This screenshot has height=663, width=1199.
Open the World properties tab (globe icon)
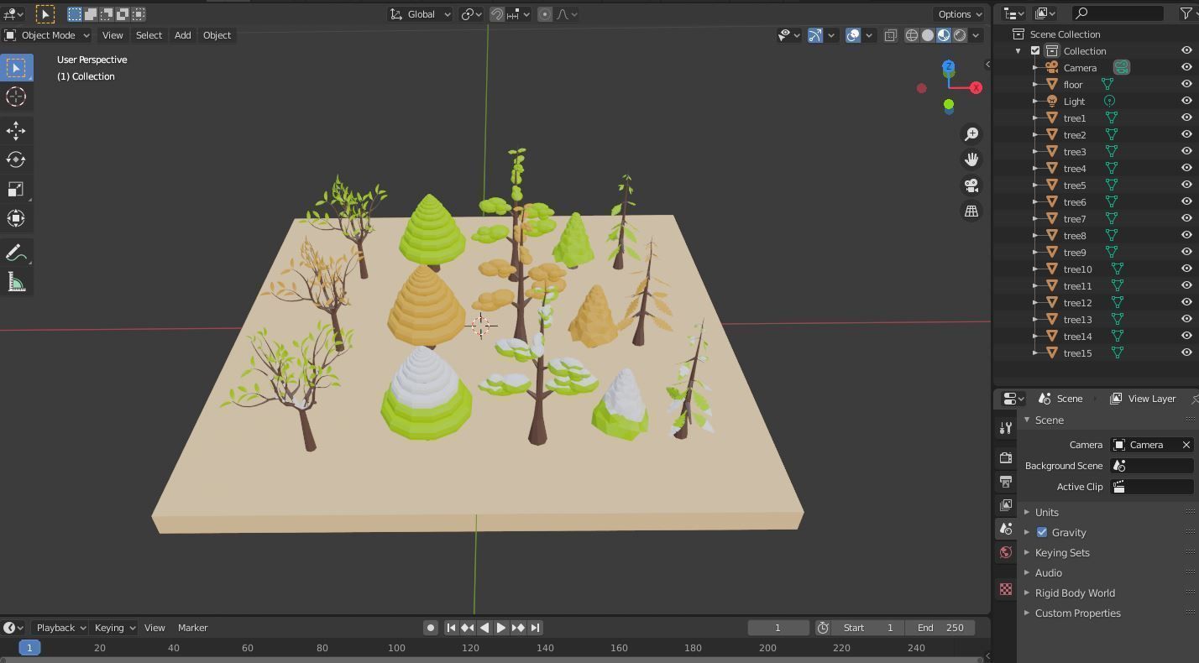(1006, 552)
